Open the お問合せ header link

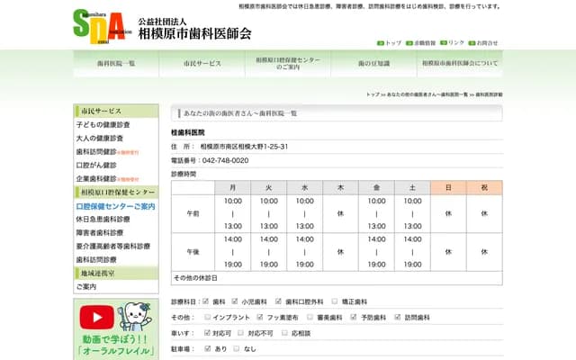click(x=487, y=43)
